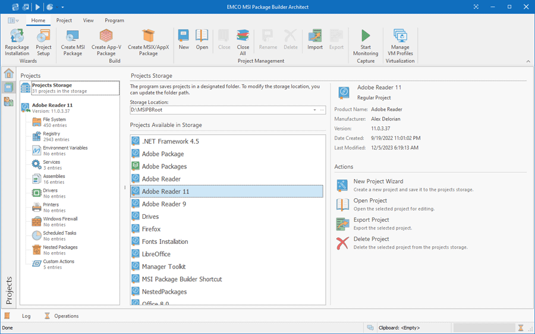
Task: Select Fonts Installation project
Action: [227, 241]
